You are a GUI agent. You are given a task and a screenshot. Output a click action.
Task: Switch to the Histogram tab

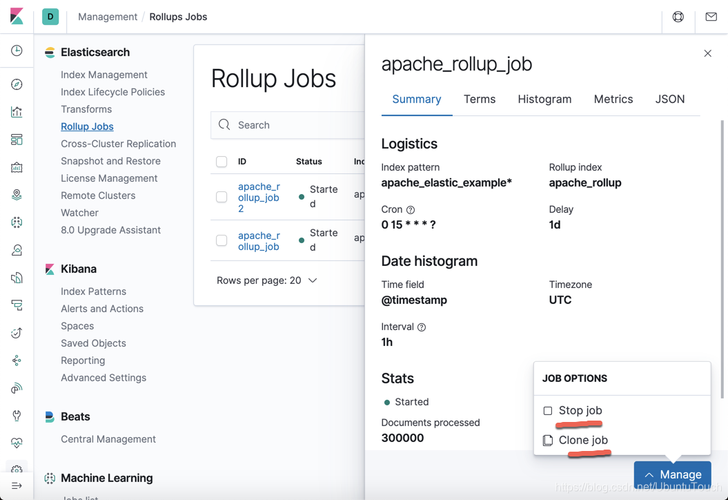point(544,99)
